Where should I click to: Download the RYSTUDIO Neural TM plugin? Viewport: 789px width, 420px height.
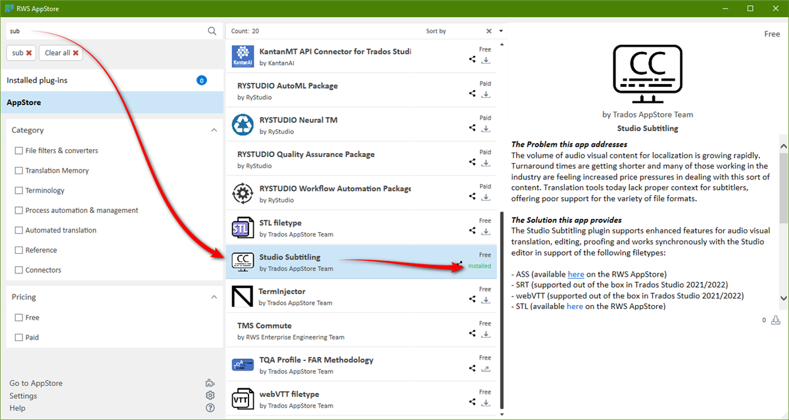486,128
